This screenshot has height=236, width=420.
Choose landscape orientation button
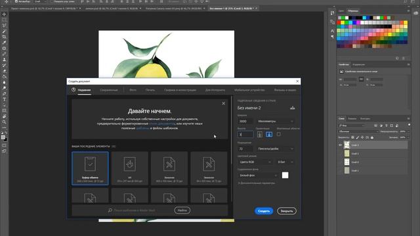pos(269,134)
